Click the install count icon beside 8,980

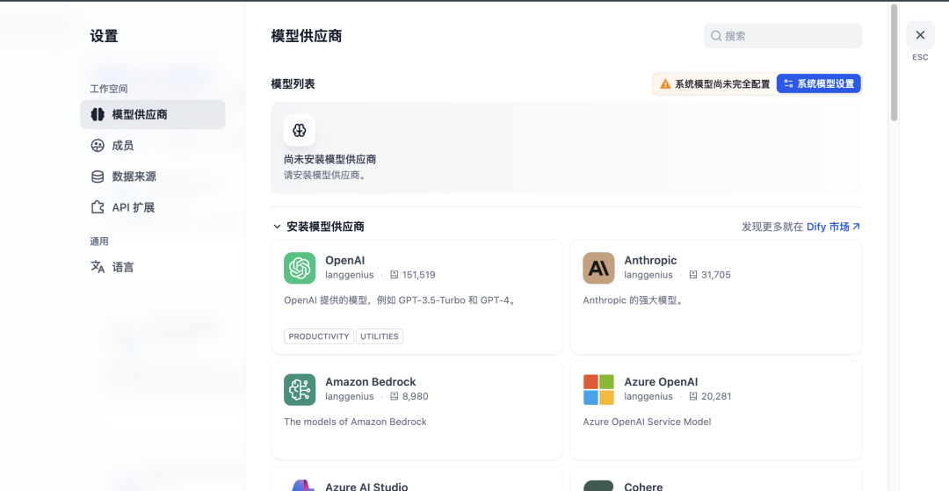click(394, 396)
